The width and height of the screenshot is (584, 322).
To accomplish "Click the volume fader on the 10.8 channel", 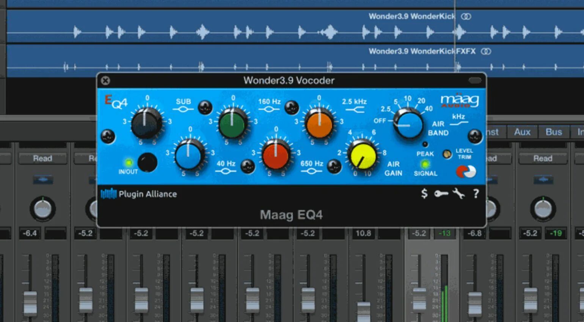I will click(x=364, y=311).
